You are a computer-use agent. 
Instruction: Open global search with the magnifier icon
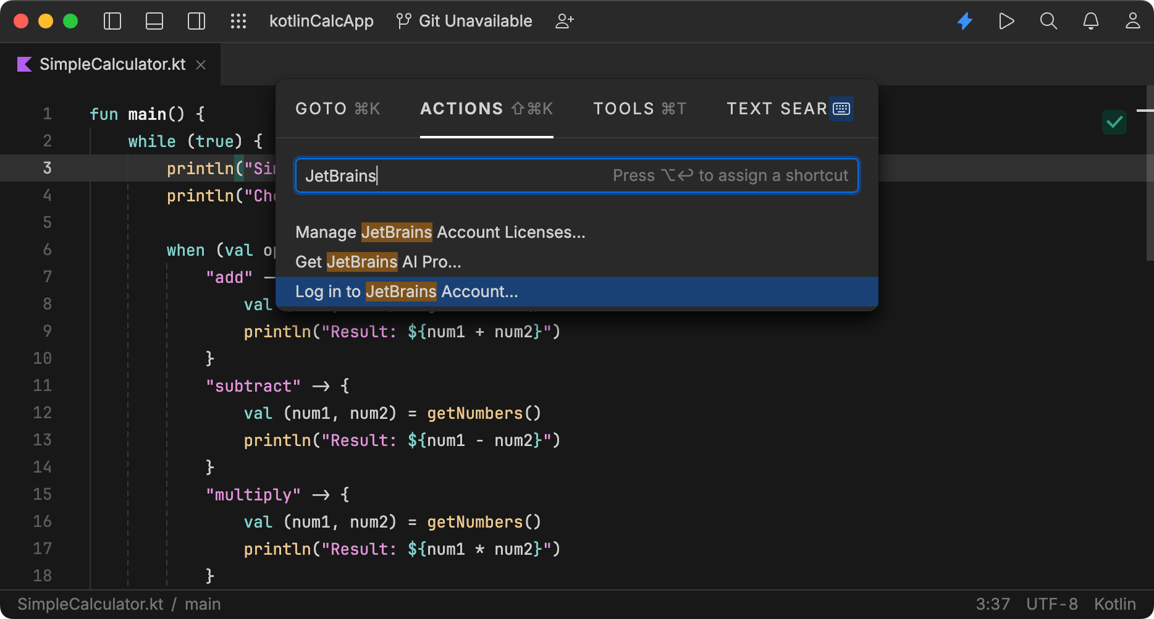[1048, 20]
